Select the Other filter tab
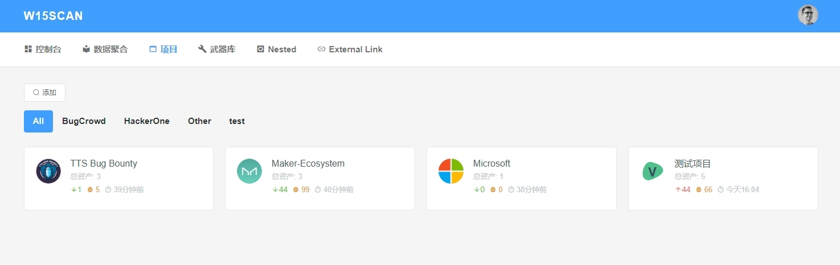The image size is (840, 265). pyautogui.click(x=199, y=121)
